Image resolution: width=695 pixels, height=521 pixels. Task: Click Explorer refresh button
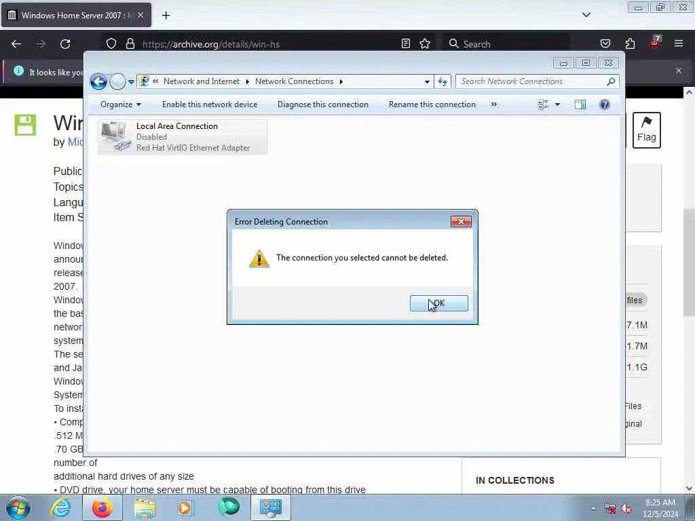pyautogui.click(x=443, y=81)
